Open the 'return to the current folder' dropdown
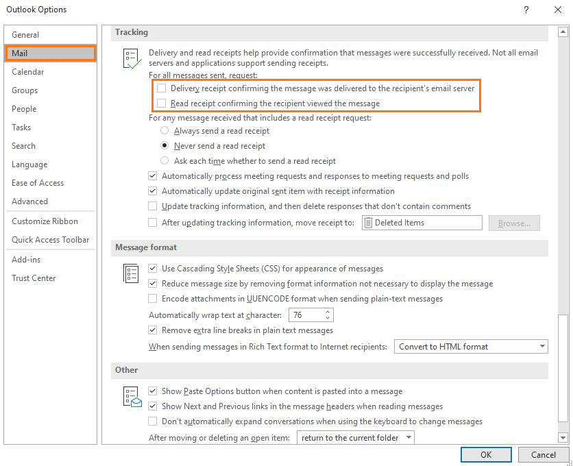Screen dimensions: 573x466 tap(355, 437)
